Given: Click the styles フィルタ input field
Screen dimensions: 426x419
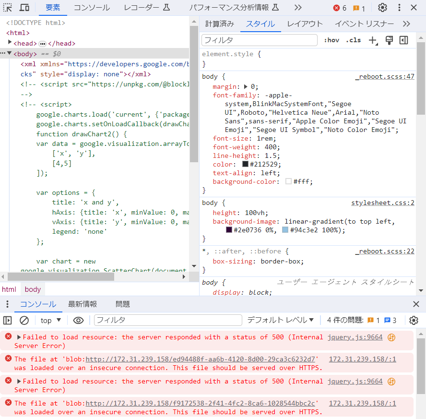Looking at the screenshot, I should click(260, 40).
